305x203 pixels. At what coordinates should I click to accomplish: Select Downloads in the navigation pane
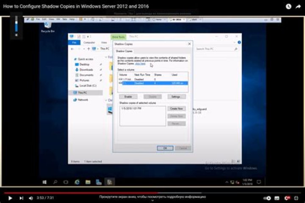coord(84,69)
